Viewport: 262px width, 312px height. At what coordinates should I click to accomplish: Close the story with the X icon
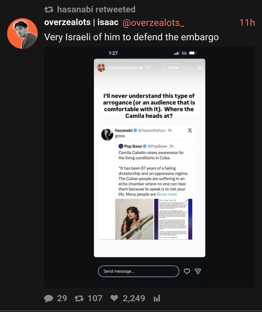(200, 67)
